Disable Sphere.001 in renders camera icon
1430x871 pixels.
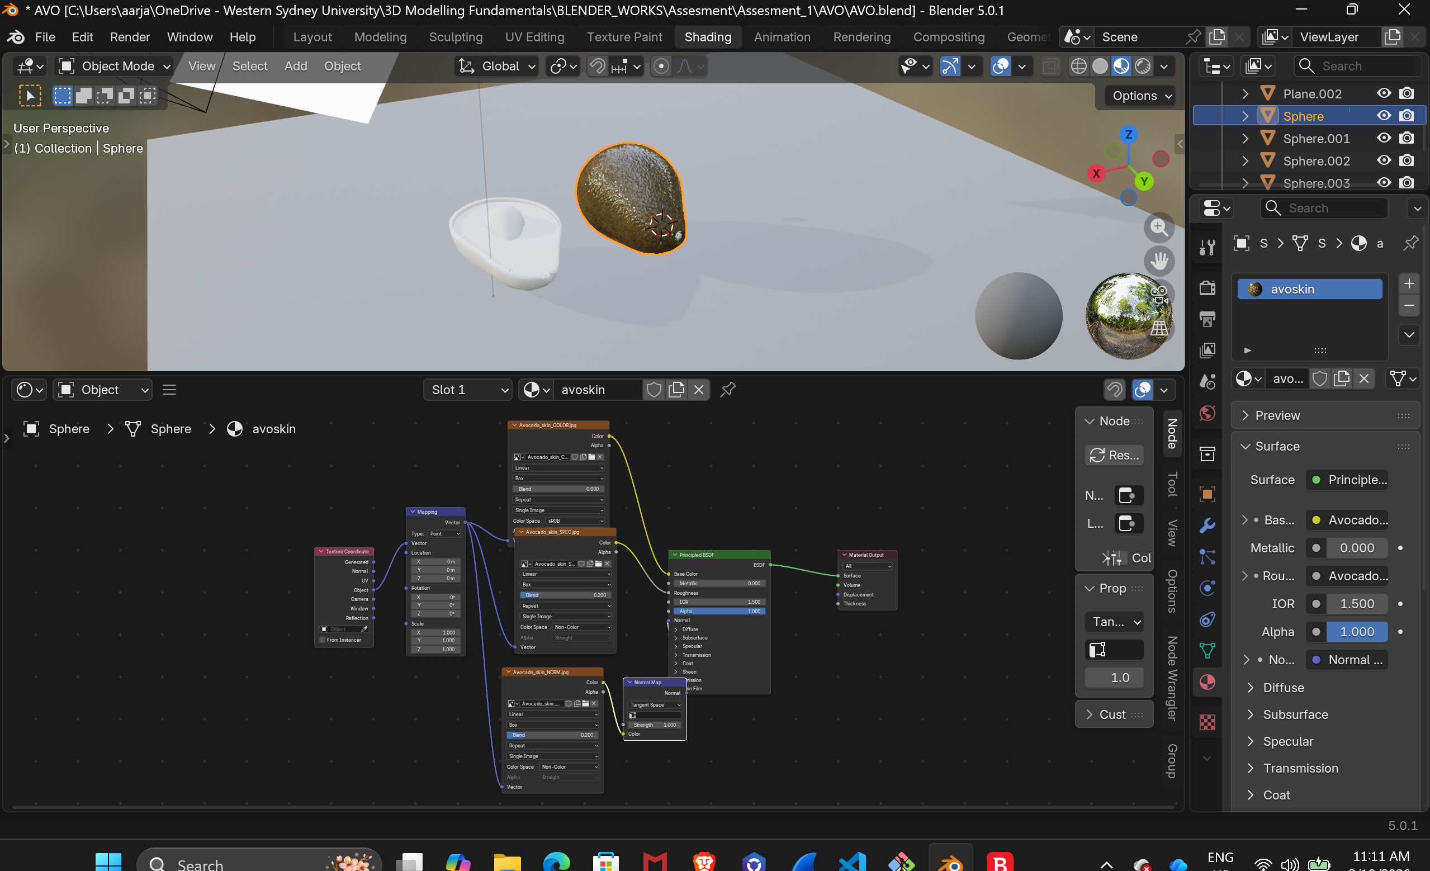click(x=1406, y=138)
